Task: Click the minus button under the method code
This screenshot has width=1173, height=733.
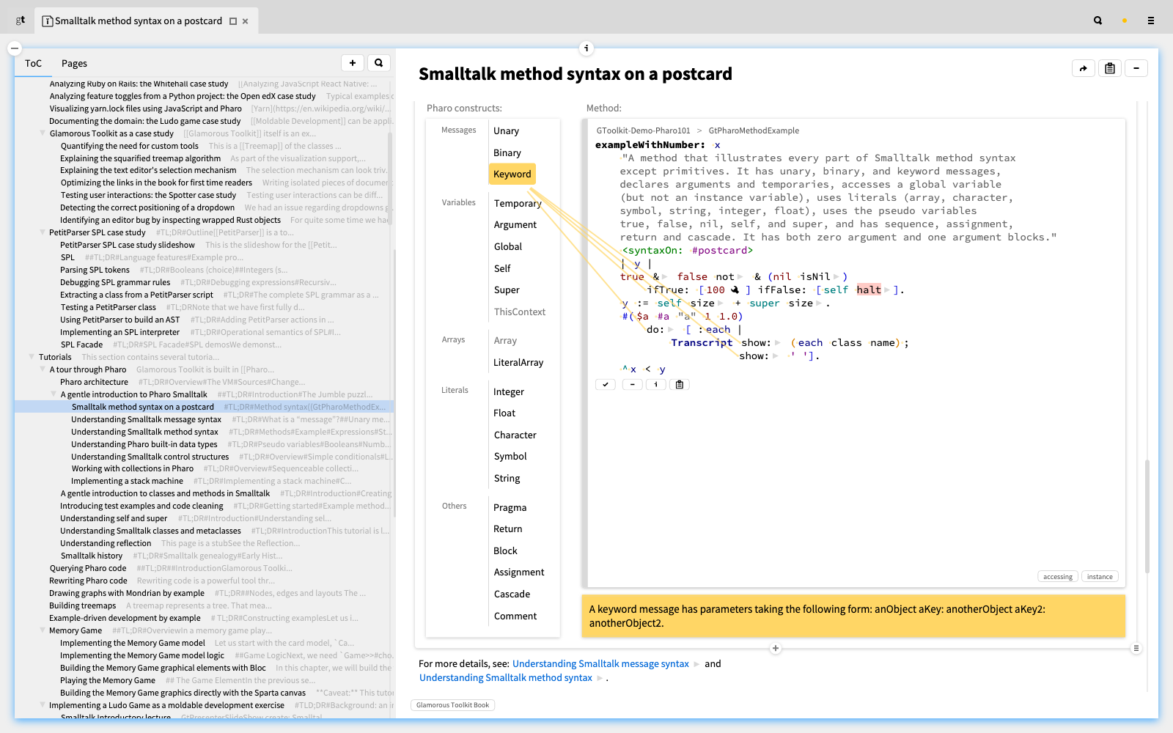Action: point(632,384)
